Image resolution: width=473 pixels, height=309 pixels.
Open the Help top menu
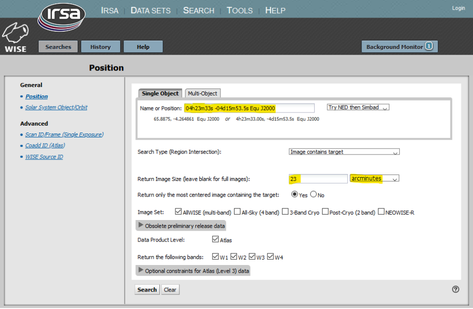pyautogui.click(x=275, y=11)
